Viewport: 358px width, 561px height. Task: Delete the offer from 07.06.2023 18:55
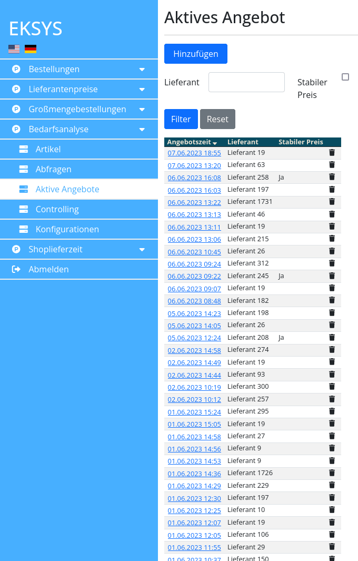coord(332,153)
